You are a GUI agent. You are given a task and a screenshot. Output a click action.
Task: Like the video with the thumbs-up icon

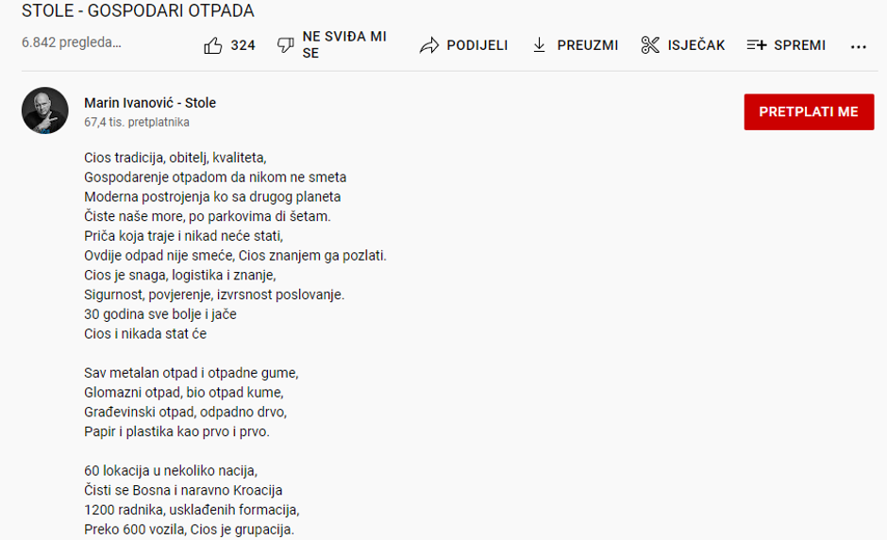[x=213, y=45]
